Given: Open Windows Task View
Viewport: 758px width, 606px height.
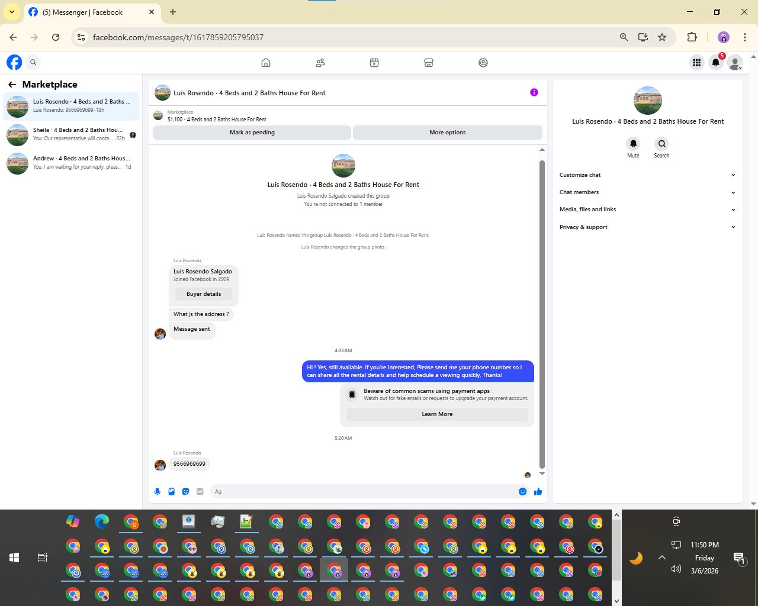Looking at the screenshot, I should [43, 557].
